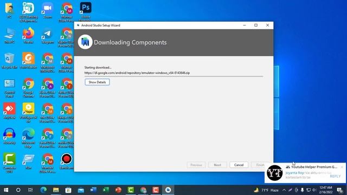Image resolution: width=347 pixels, height=195 pixels.
Task: Click the active Android Studio taskbar icon
Action: tap(168, 190)
